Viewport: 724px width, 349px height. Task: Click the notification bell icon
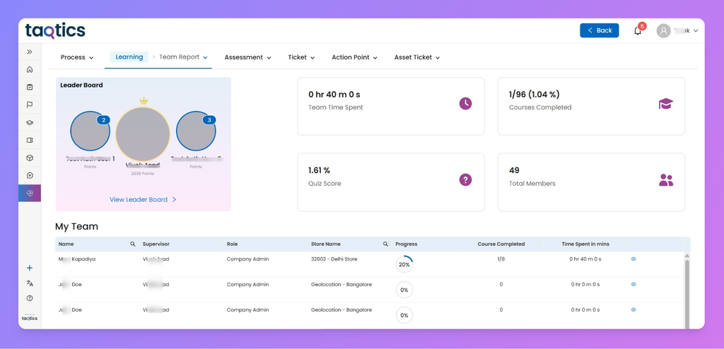[638, 30]
